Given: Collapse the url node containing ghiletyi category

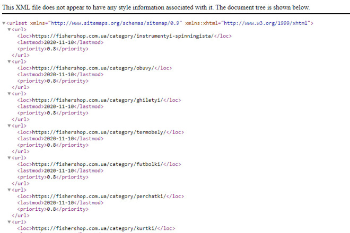Looking at the screenshot, I should [x=9, y=94].
